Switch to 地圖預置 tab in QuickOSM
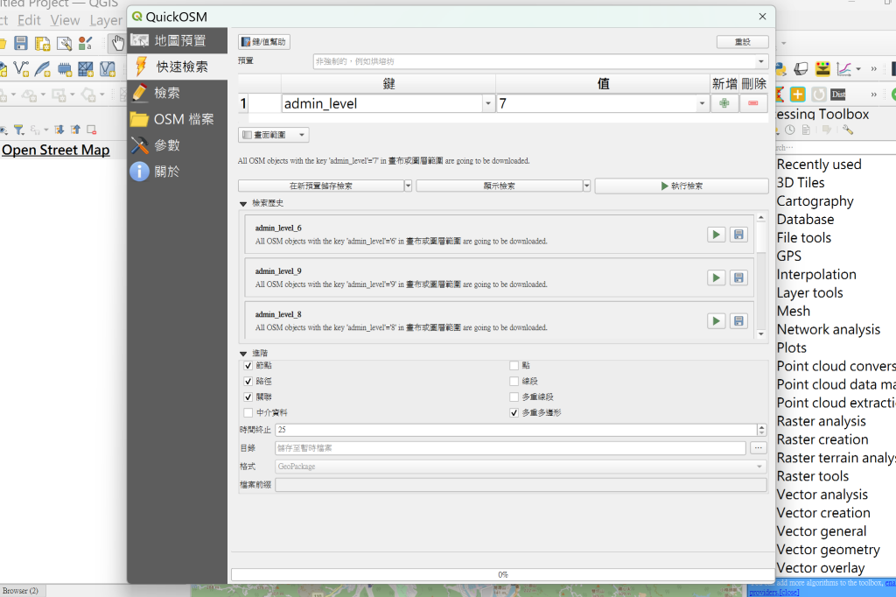Screen dimensions: 896x597 tap(177, 40)
